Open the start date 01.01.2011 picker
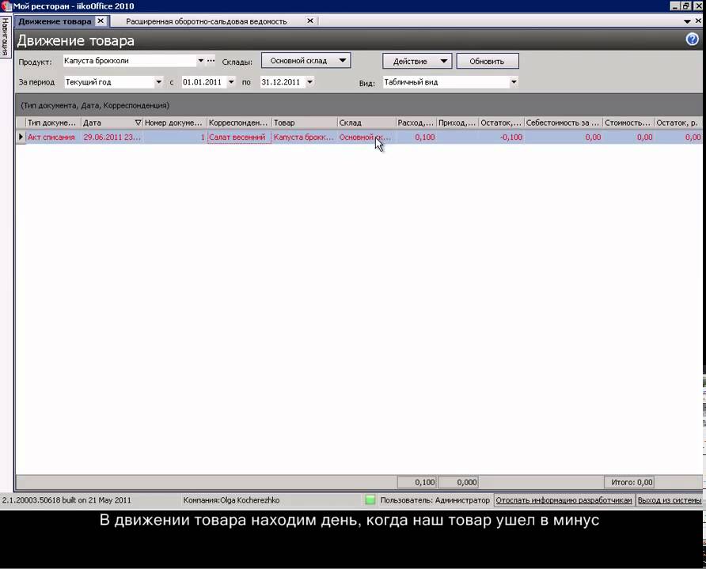 pyautogui.click(x=231, y=82)
